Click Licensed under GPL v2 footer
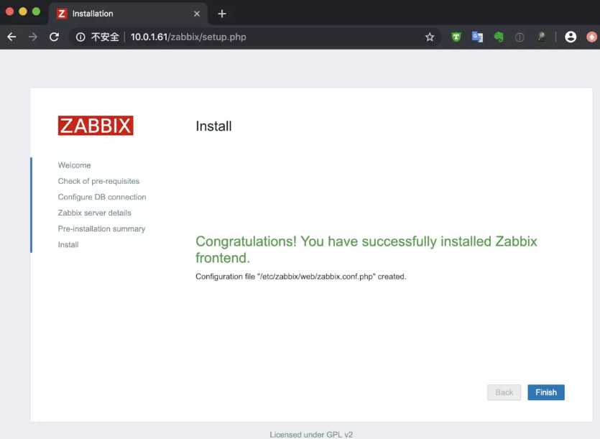Viewport: 600px width, 439px height. 311,435
